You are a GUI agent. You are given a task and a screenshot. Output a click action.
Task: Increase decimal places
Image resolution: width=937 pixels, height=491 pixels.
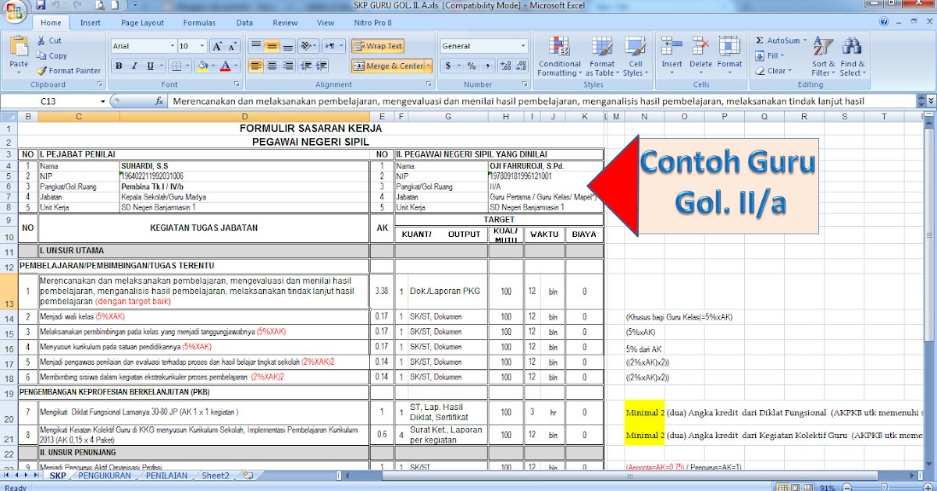pyautogui.click(x=506, y=66)
